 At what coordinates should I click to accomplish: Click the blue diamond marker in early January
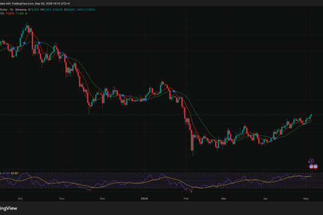(145, 100)
